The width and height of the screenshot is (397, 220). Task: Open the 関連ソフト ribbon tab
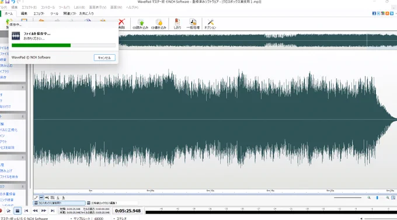[69, 13]
